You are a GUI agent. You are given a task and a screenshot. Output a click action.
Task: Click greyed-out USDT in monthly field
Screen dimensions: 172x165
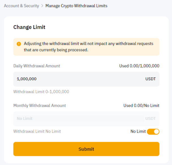pos(150,119)
